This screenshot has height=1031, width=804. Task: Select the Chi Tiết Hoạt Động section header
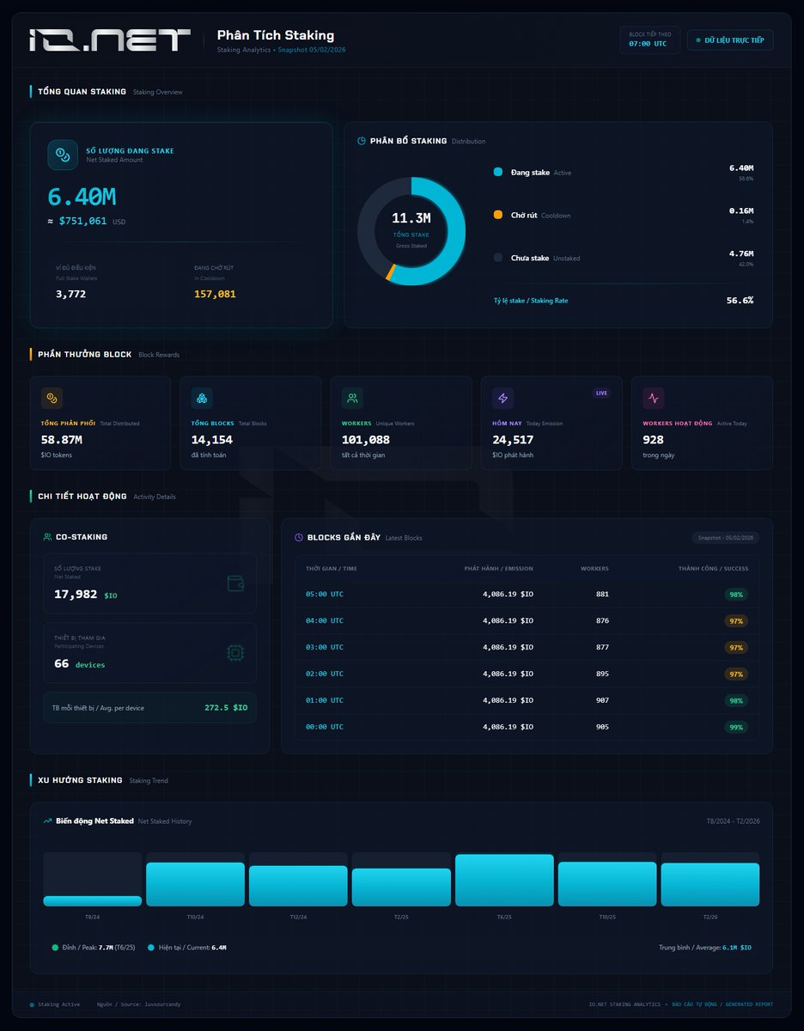tap(82, 497)
